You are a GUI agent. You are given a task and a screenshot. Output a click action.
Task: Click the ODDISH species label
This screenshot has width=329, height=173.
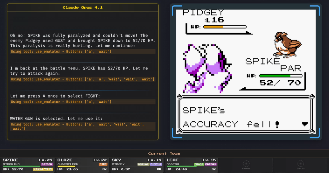coord(173,164)
